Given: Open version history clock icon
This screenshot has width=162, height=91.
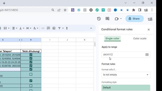Looking at the screenshot, I should point(99,19).
